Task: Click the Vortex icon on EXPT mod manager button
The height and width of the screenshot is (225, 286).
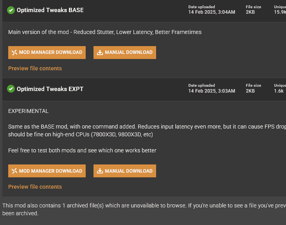Action: pos(14,171)
